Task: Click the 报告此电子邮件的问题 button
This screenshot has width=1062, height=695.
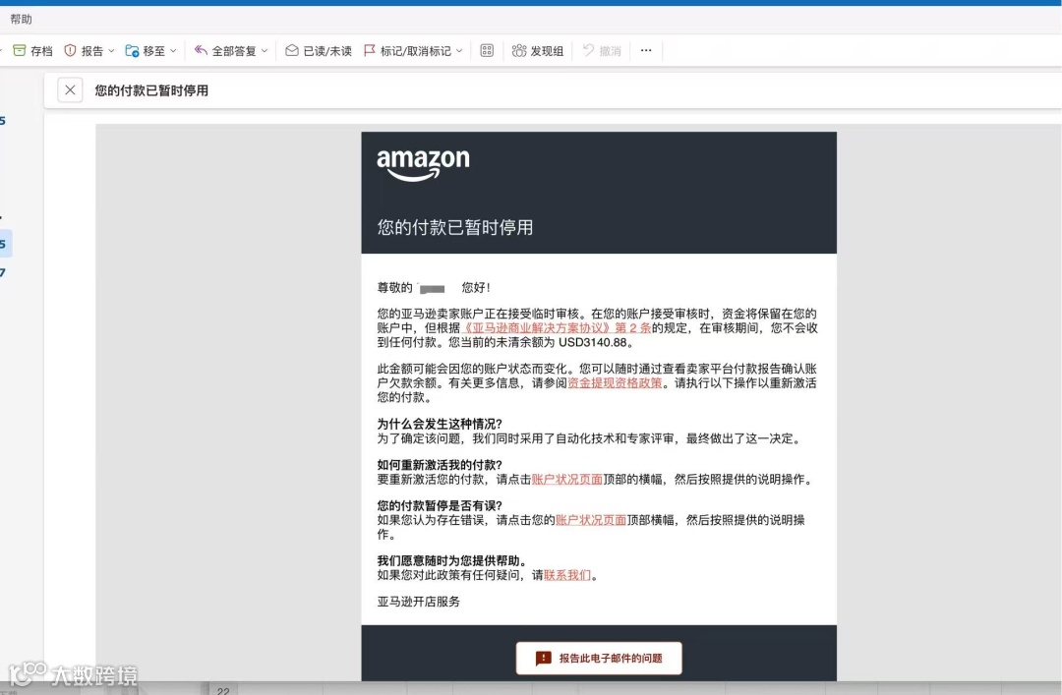Action: pos(599,659)
